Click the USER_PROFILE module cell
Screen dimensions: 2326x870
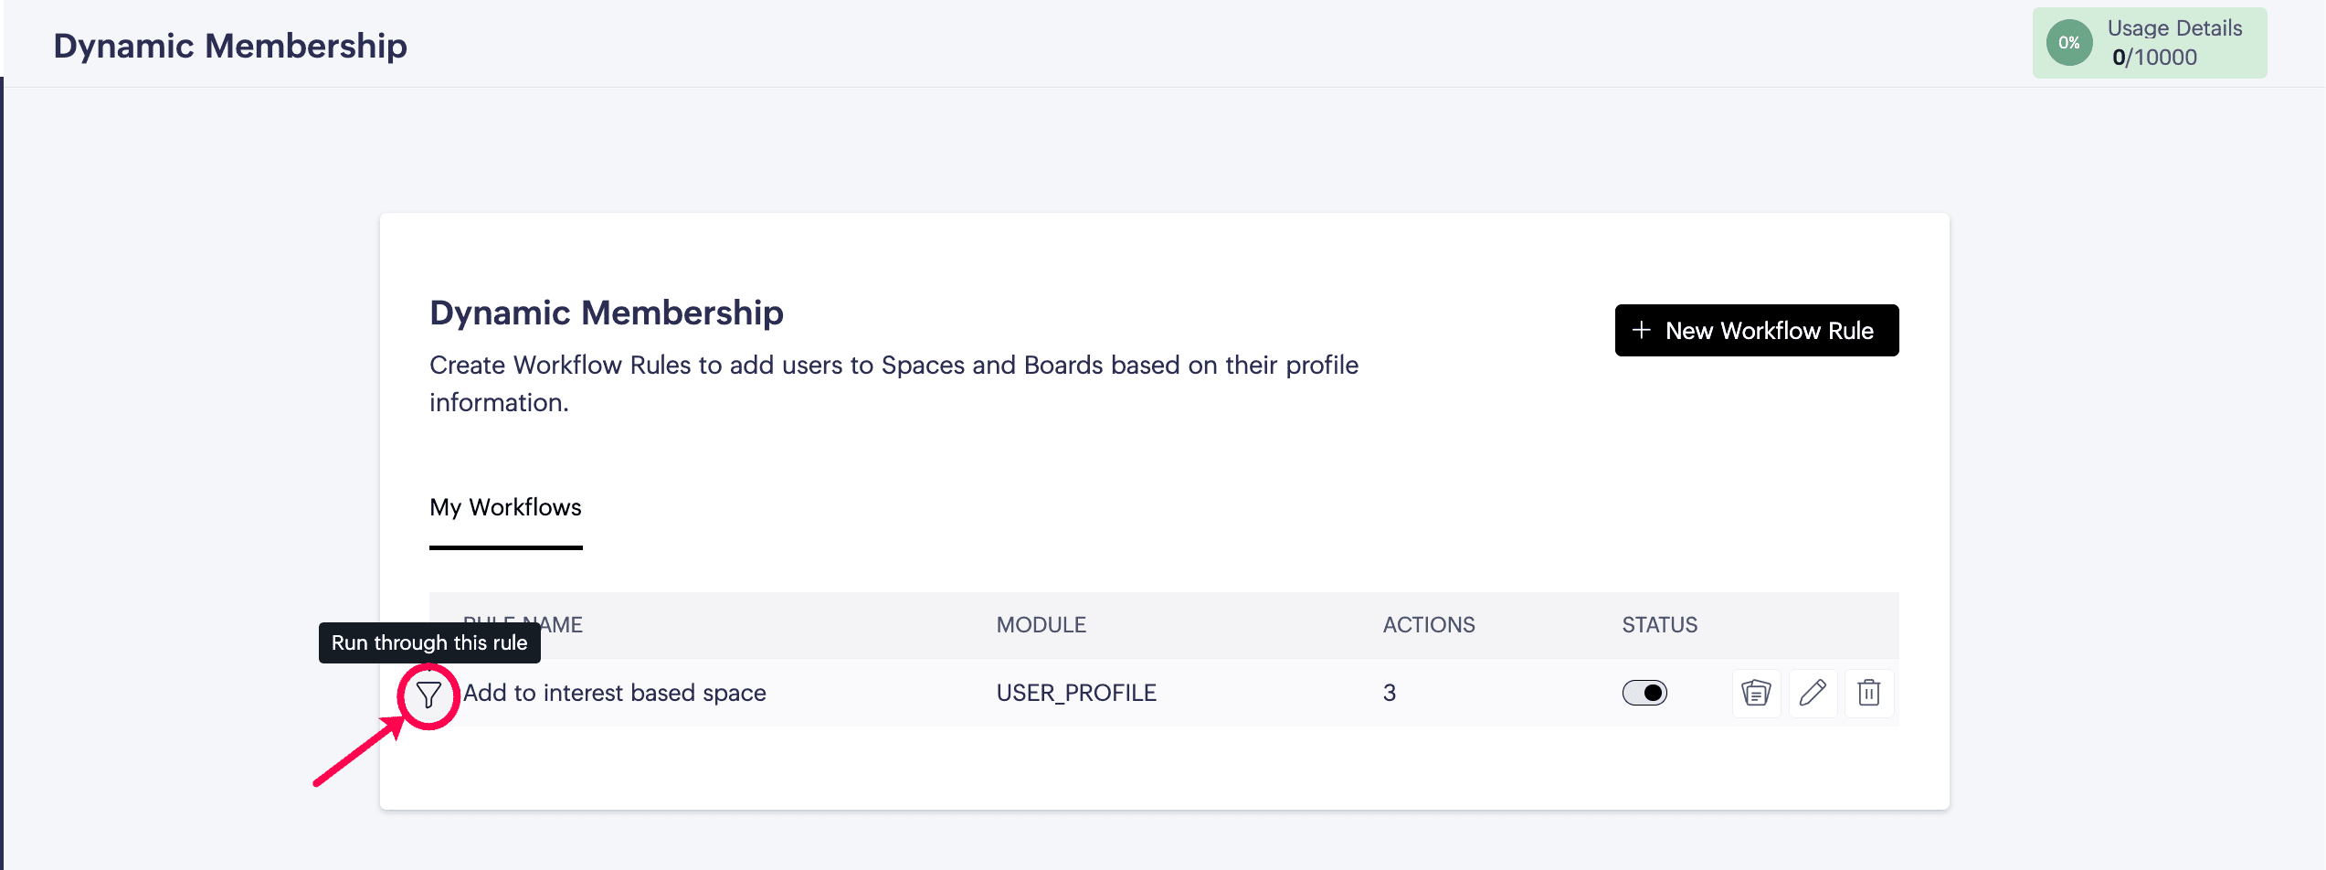pos(1076,693)
